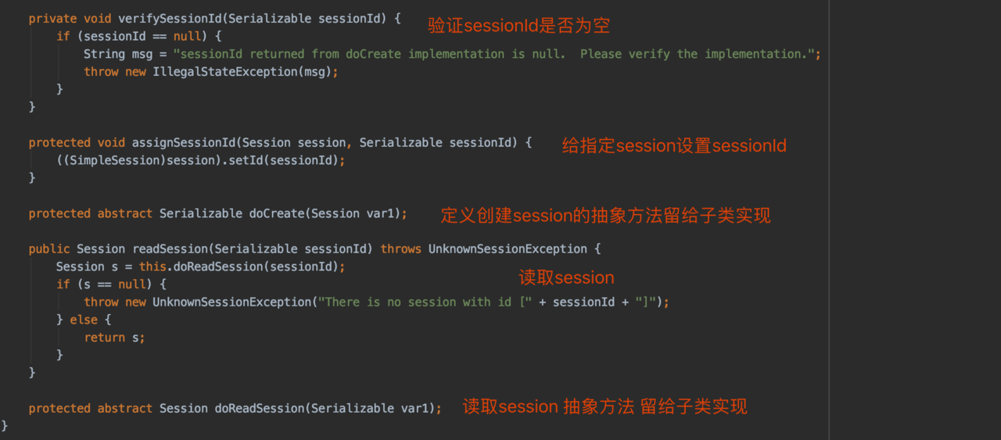
Task: Click the red annotation "定义创建session的抽象方法留给子类实现"
Action: click(605, 216)
